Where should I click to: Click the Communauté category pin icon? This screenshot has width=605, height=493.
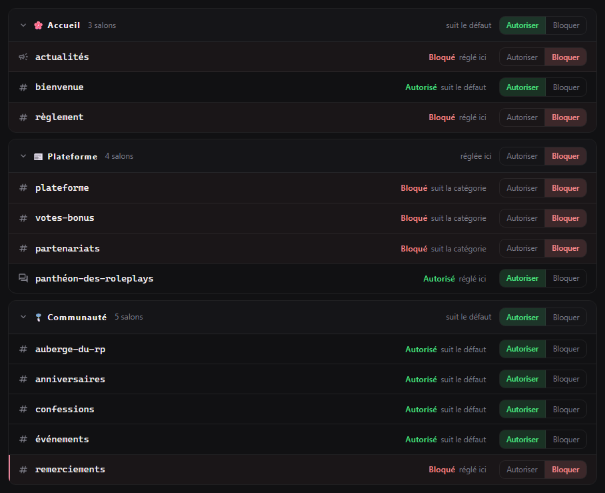[x=38, y=317]
